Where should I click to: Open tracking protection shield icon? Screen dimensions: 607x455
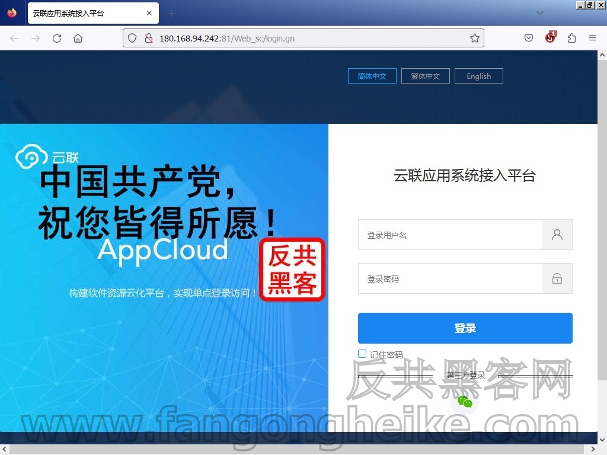pyautogui.click(x=132, y=39)
